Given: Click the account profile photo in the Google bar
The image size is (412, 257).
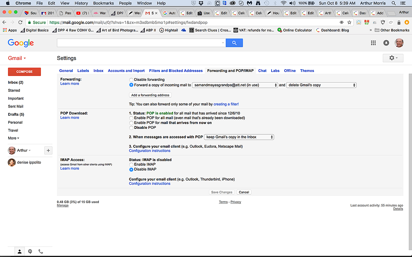Looking at the screenshot, I should click(399, 43).
